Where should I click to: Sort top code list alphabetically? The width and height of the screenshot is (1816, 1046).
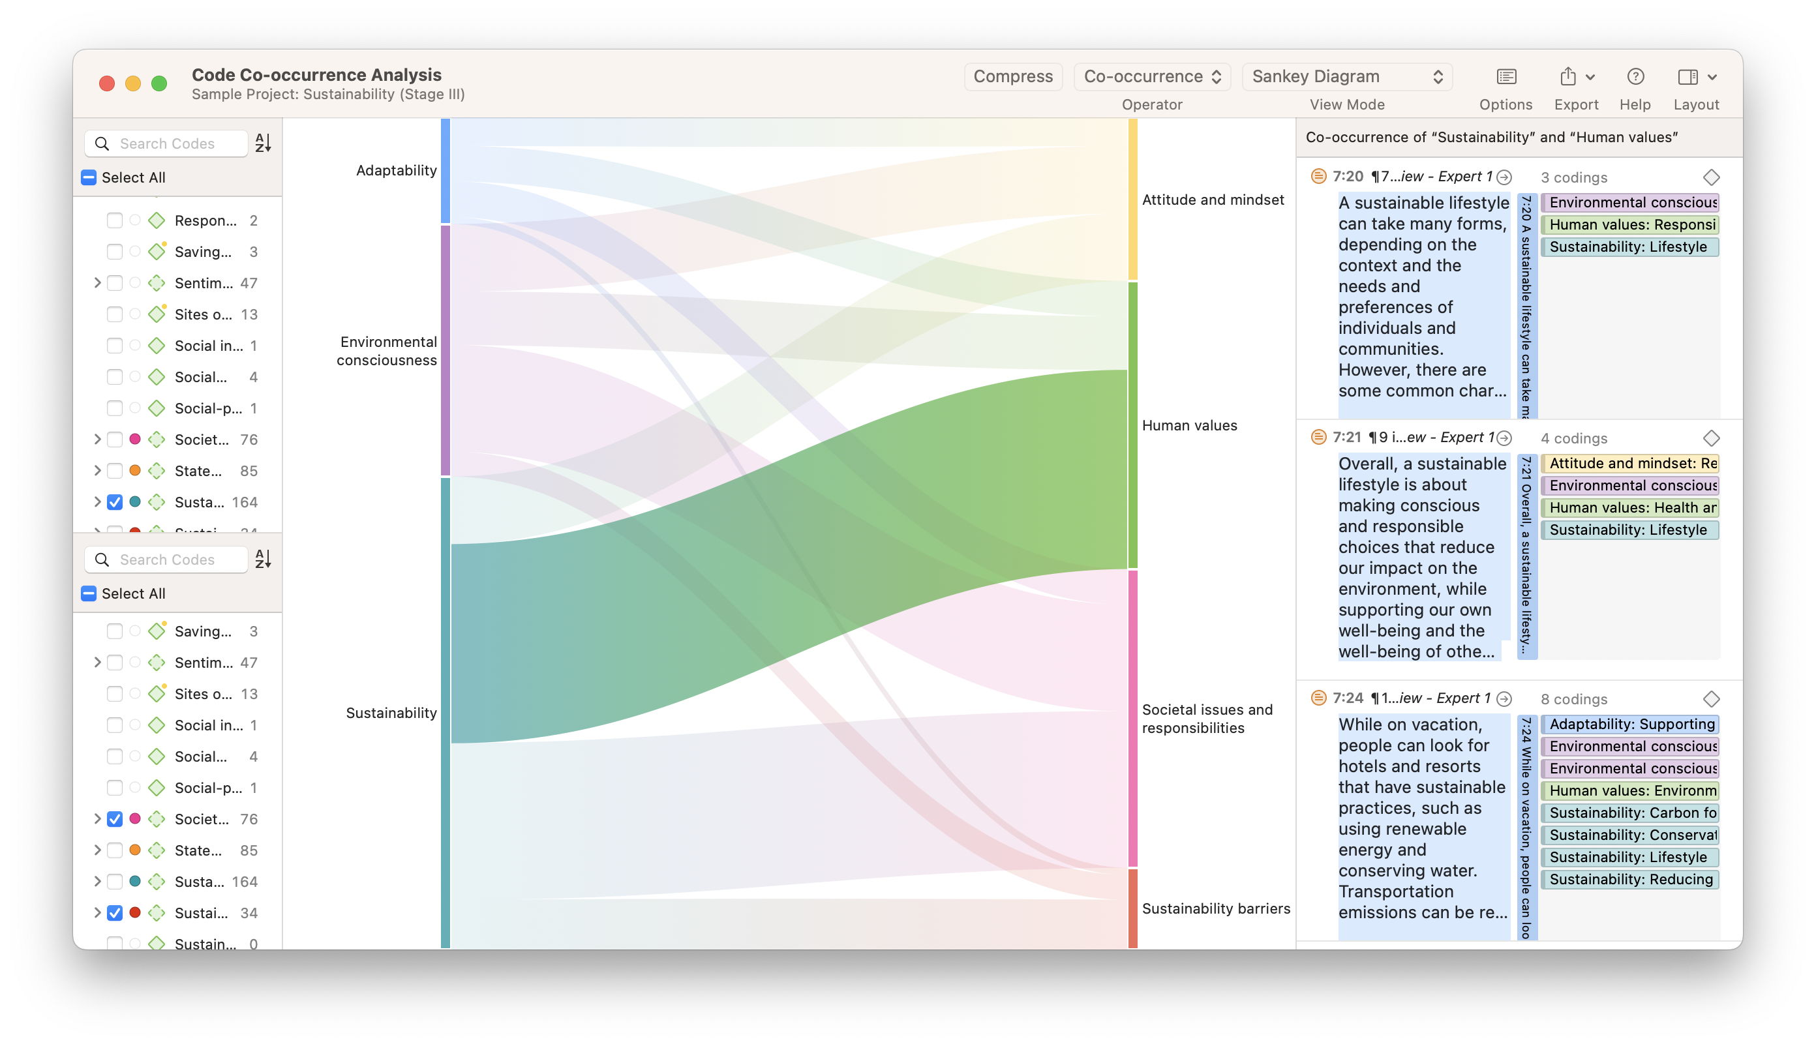point(263,143)
